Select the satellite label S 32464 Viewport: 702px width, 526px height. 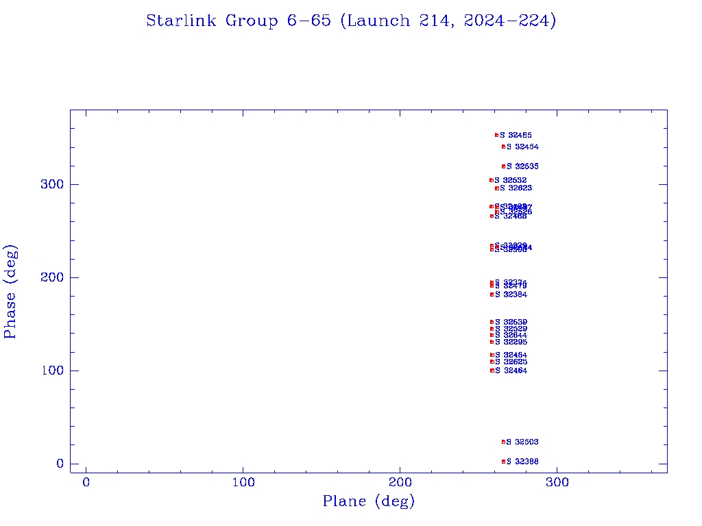click(x=511, y=371)
